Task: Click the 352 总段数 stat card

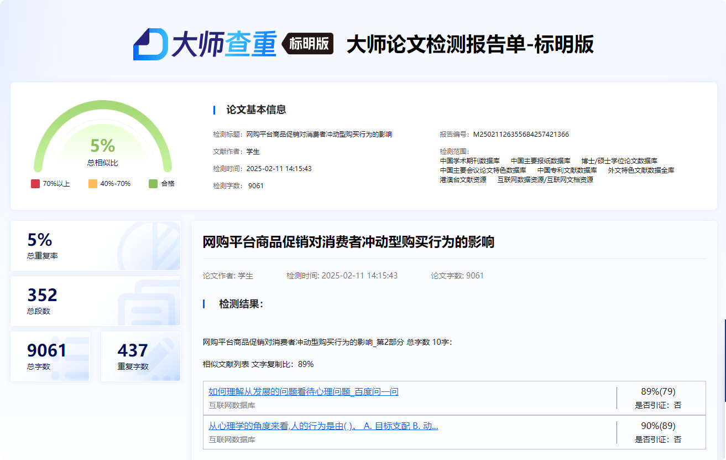Action: [x=96, y=301]
